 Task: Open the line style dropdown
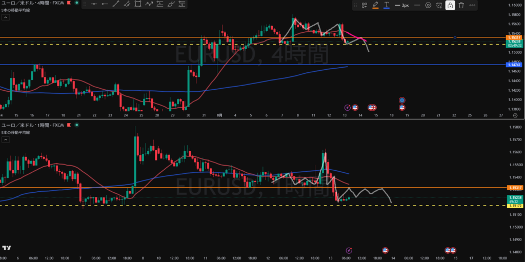pyautogui.click(x=417, y=5)
